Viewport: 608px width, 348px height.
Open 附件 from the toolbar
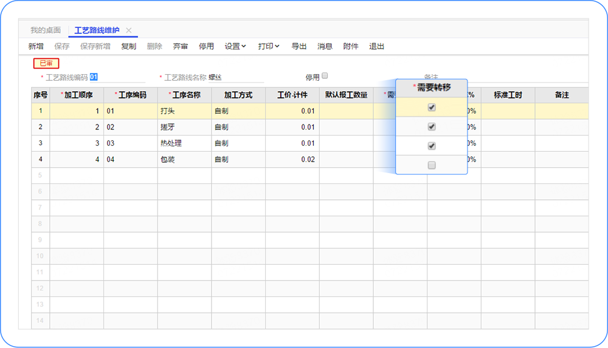351,47
